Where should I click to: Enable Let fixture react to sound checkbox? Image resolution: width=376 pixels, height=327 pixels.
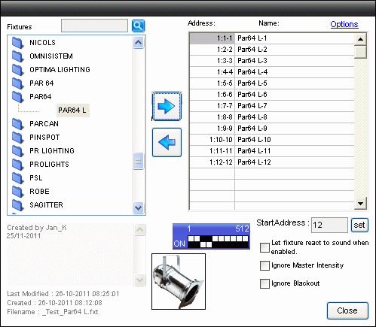pos(264,247)
